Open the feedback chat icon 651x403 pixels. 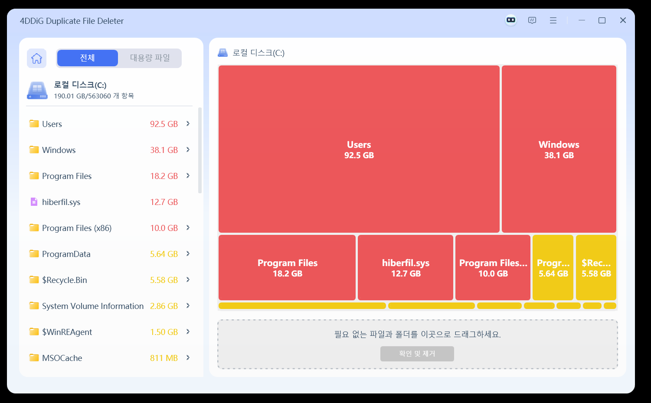[532, 20]
